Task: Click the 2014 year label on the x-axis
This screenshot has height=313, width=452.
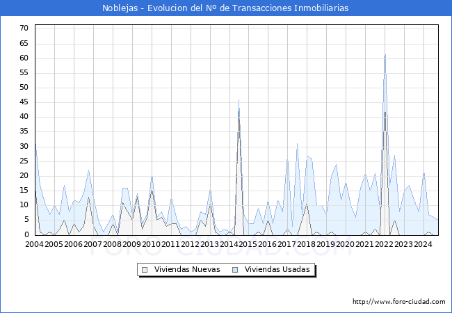Action: (229, 244)
